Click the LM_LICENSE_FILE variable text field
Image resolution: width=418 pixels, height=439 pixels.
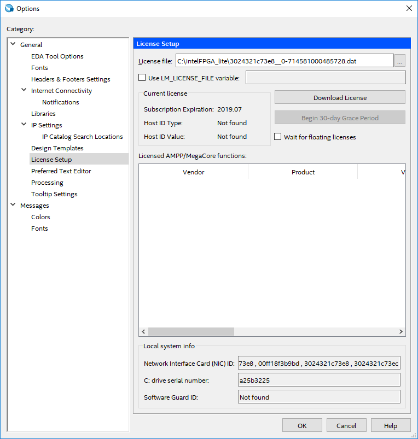tap(326, 77)
